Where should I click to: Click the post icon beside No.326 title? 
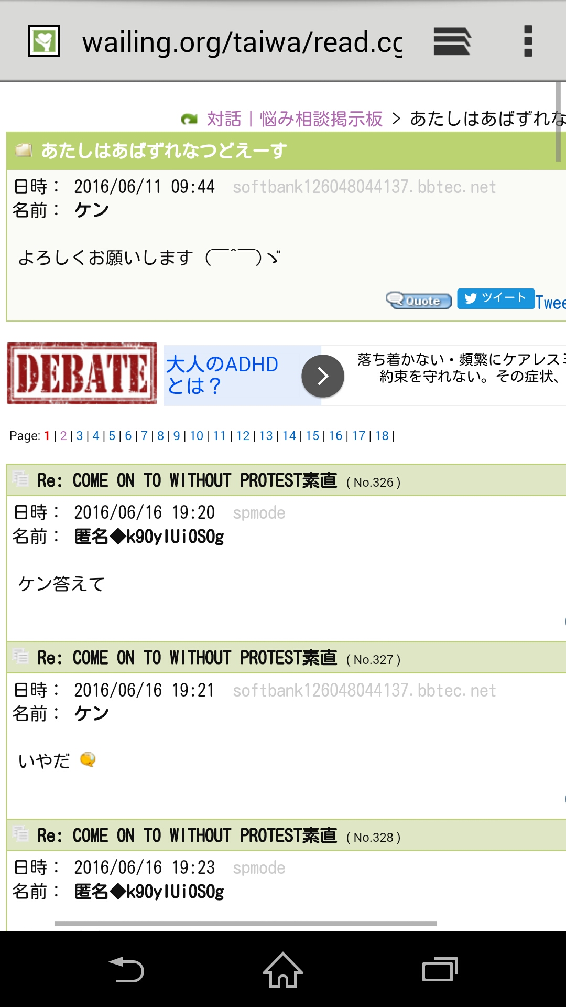(x=20, y=479)
